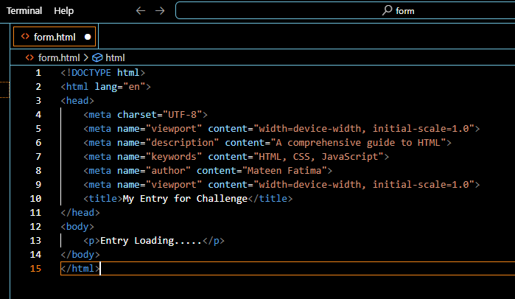Click the opening body tag
The image size is (515, 299).
point(77,227)
